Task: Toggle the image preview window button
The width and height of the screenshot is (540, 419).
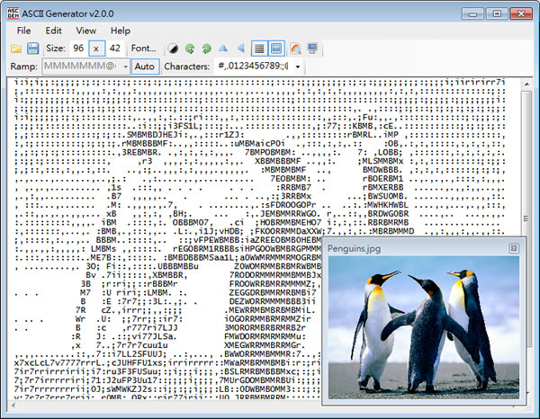Action: tap(276, 48)
